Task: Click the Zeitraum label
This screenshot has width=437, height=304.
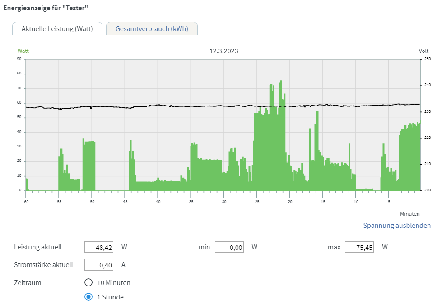Action: (x=28, y=283)
